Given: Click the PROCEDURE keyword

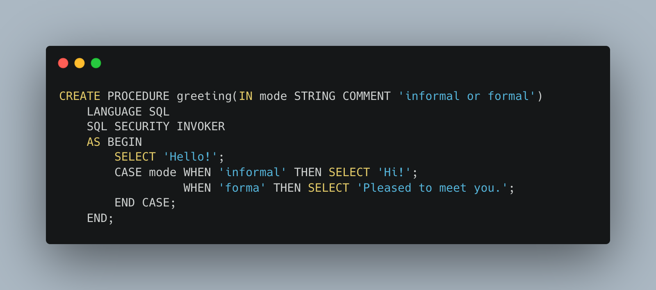Looking at the screenshot, I should point(138,96).
